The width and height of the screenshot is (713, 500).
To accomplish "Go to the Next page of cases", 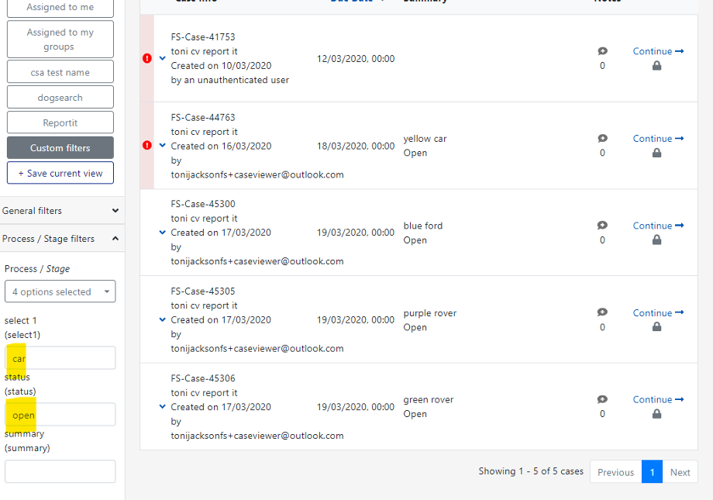I will click(680, 471).
